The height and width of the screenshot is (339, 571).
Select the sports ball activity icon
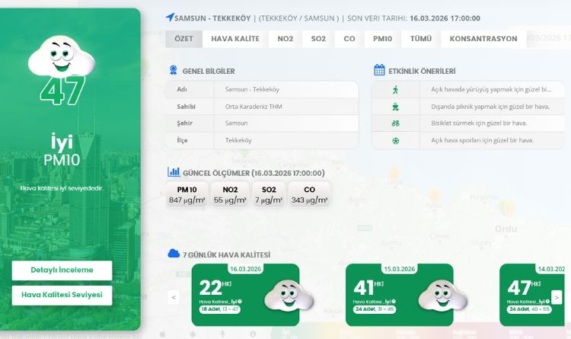[395, 141]
